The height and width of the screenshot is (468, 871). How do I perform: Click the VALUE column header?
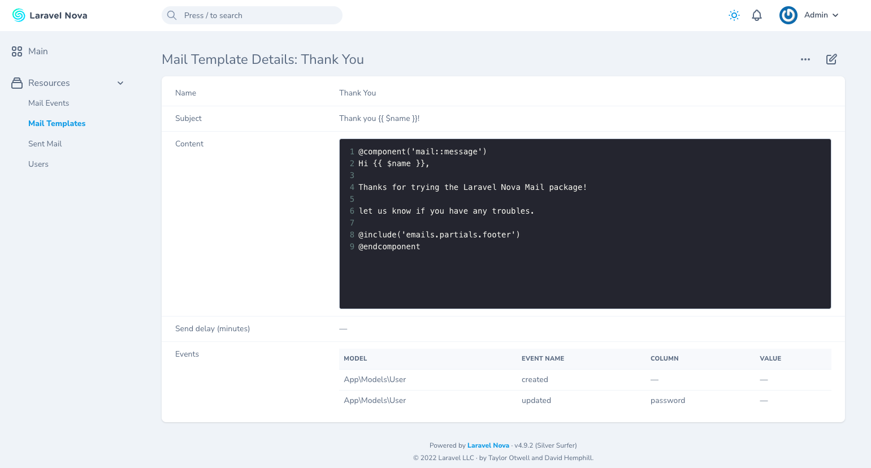(770, 358)
